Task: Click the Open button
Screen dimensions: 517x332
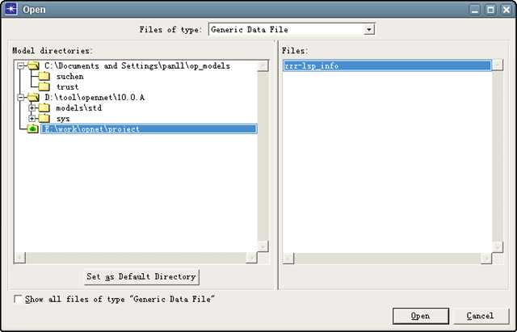Action: click(421, 316)
